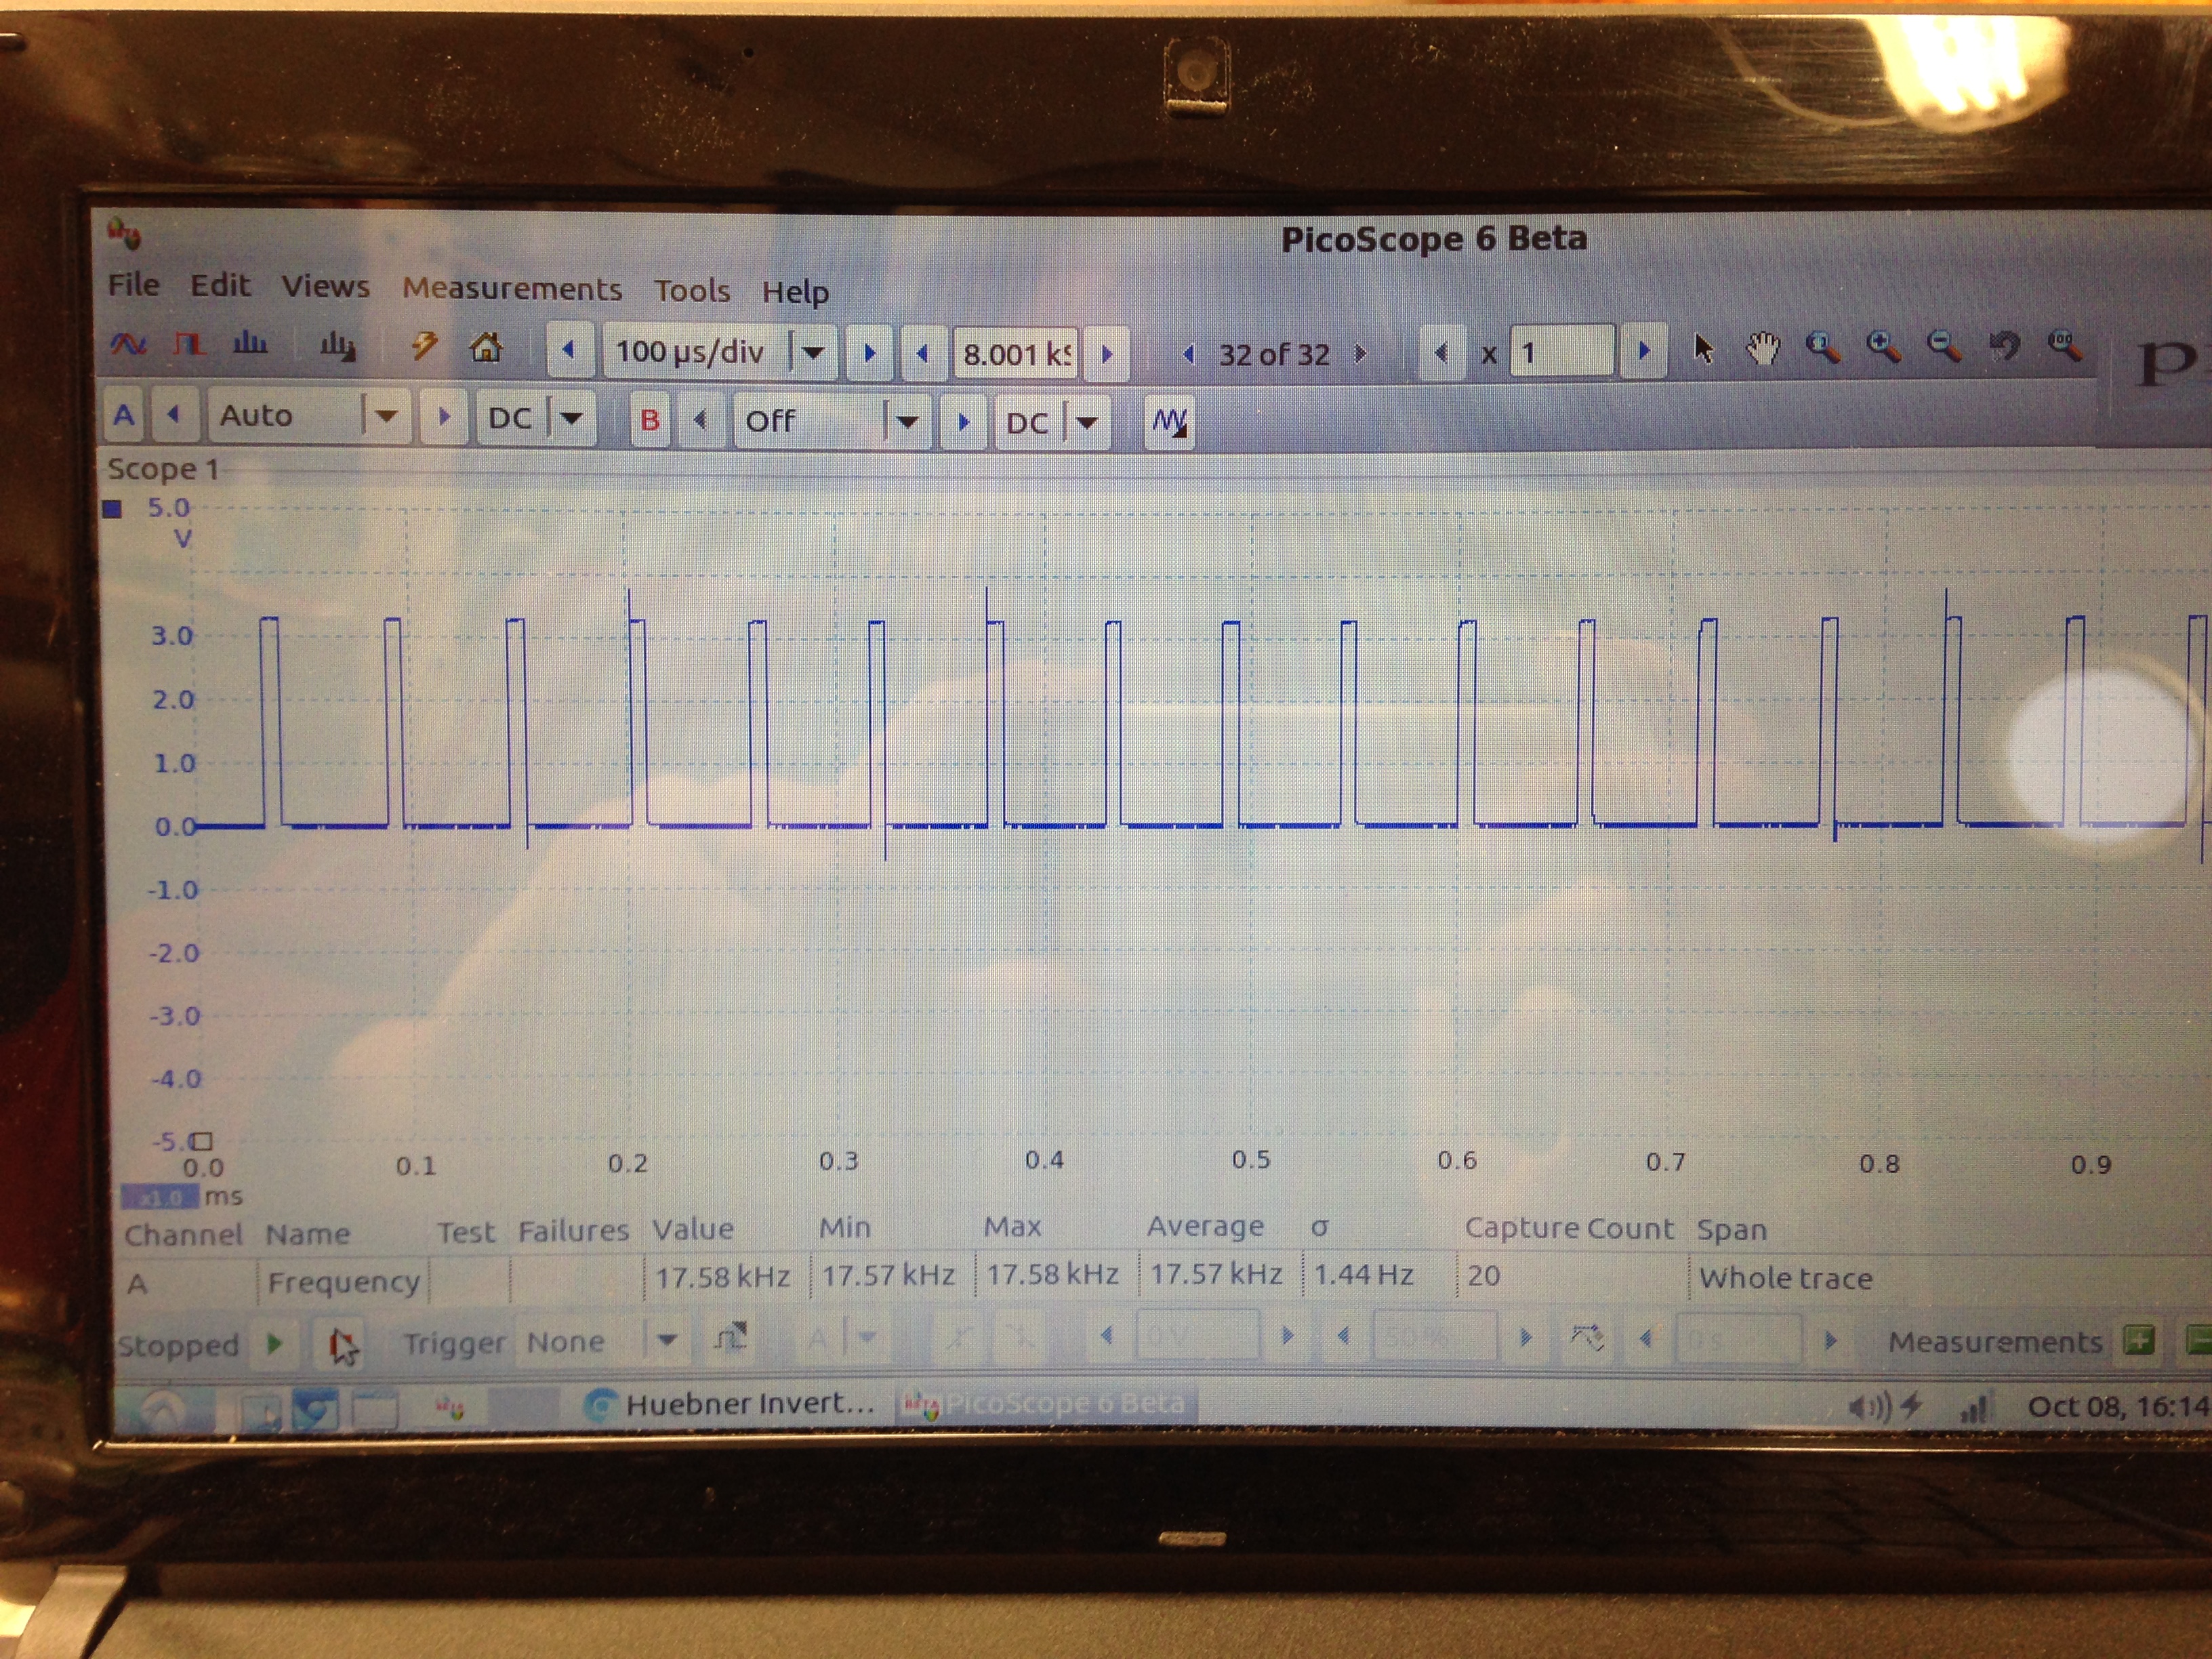The height and width of the screenshot is (1659, 2212).
Task: Switch to Scope mode icon
Action: 128,345
